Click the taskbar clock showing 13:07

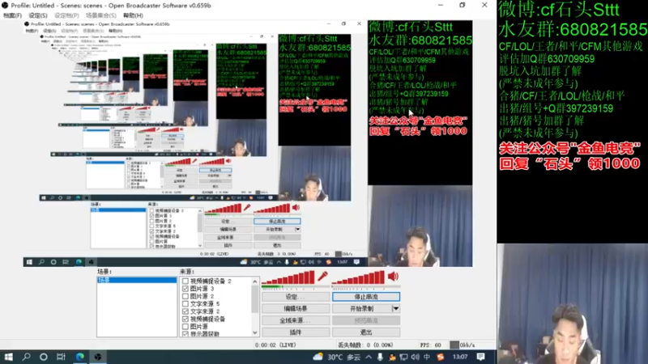(459, 357)
